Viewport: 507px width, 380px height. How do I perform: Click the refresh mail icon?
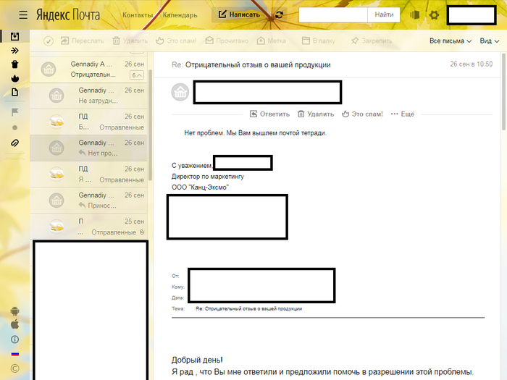(280, 14)
